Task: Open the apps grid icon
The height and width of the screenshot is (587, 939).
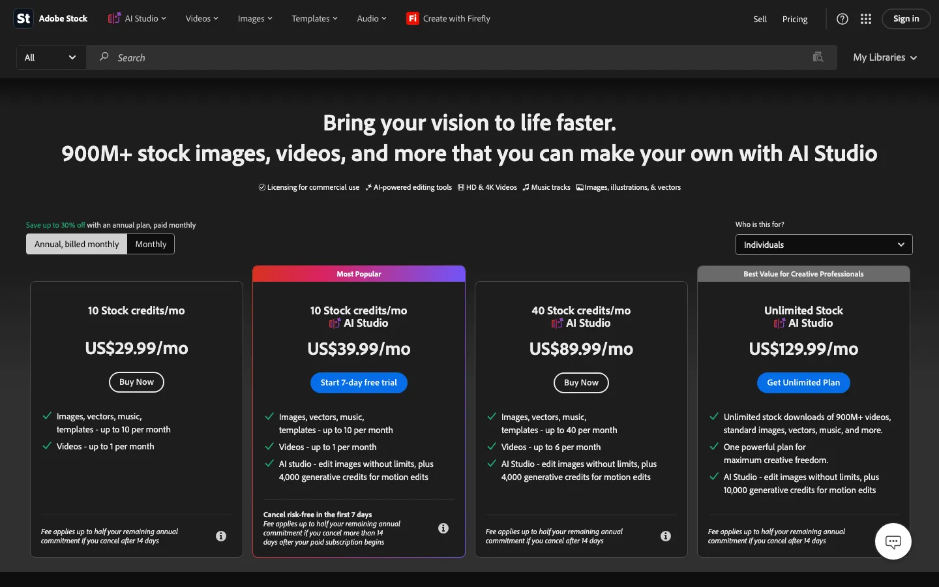Action: 866,19
